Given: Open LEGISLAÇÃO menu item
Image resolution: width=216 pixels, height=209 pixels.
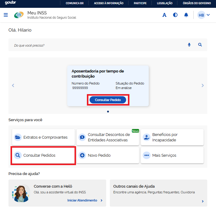Looking at the screenshot, I should click(x=165, y=3).
